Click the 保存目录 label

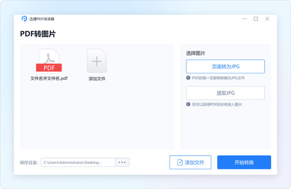point(29,162)
